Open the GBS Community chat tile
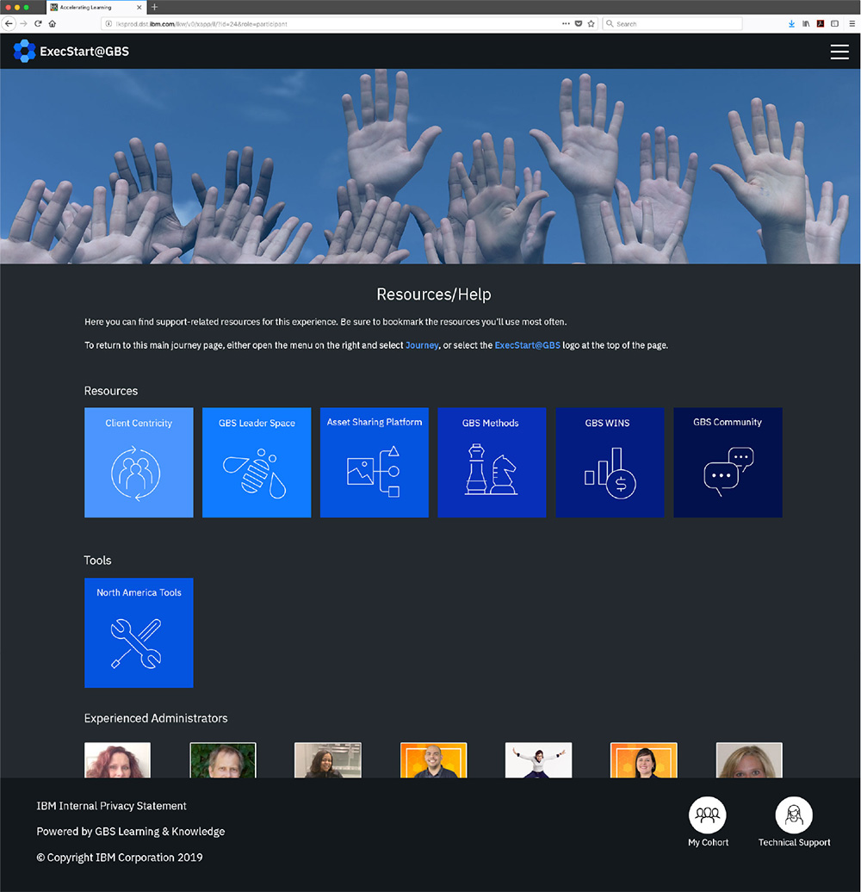 (x=728, y=462)
